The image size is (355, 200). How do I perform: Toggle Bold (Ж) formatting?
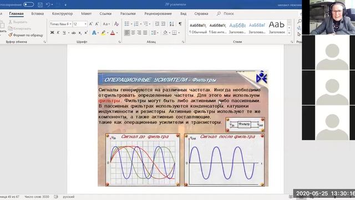(x=52, y=33)
